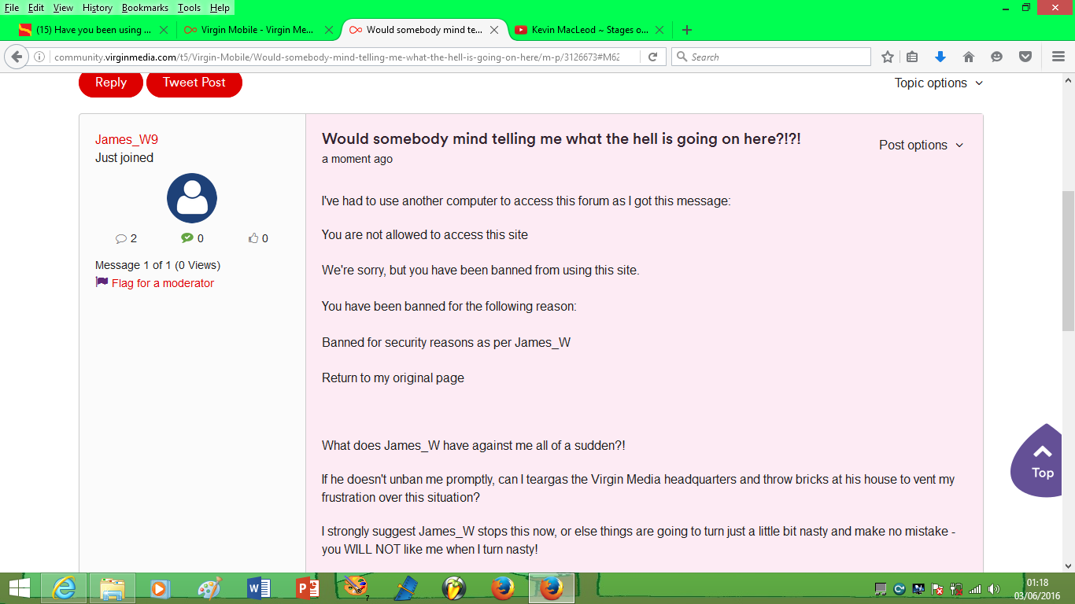Navigate to homepage using the Home icon
This screenshot has height=604, width=1075.
(969, 57)
